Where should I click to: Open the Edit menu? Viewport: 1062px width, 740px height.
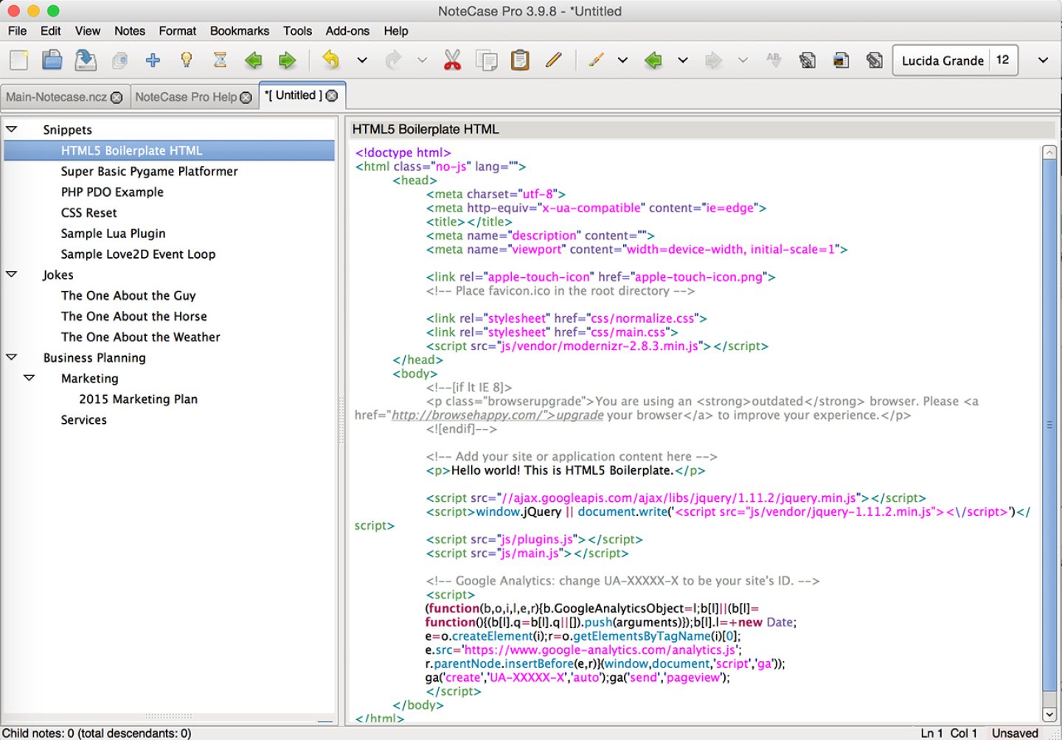[51, 31]
